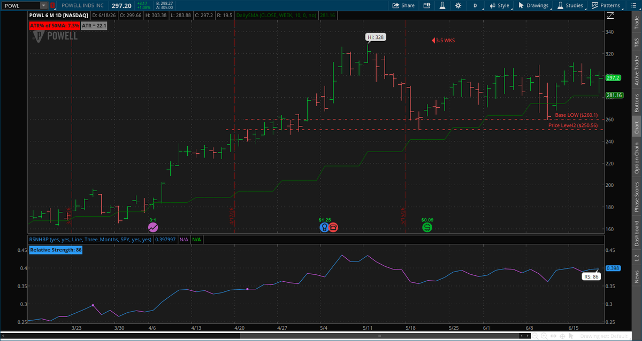Click the snapshot alert icon next to Share

(426, 5)
